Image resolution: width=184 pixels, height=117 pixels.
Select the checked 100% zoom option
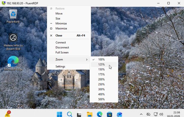coord(104,59)
